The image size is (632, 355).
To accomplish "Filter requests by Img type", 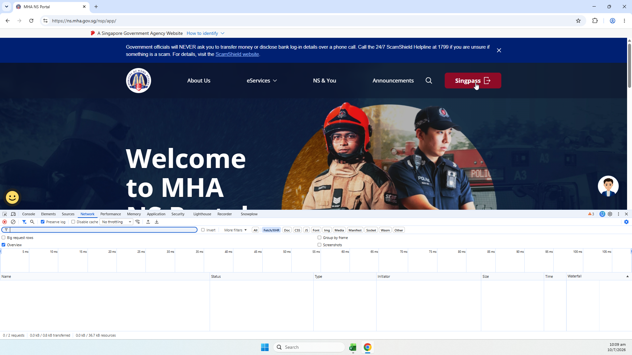I will 327,230.
